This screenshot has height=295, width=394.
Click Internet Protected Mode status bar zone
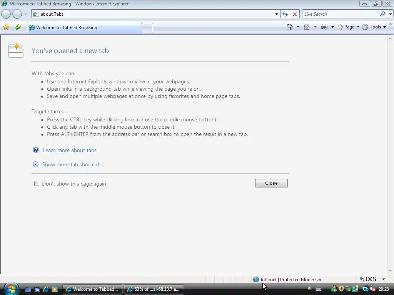[287, 279]
